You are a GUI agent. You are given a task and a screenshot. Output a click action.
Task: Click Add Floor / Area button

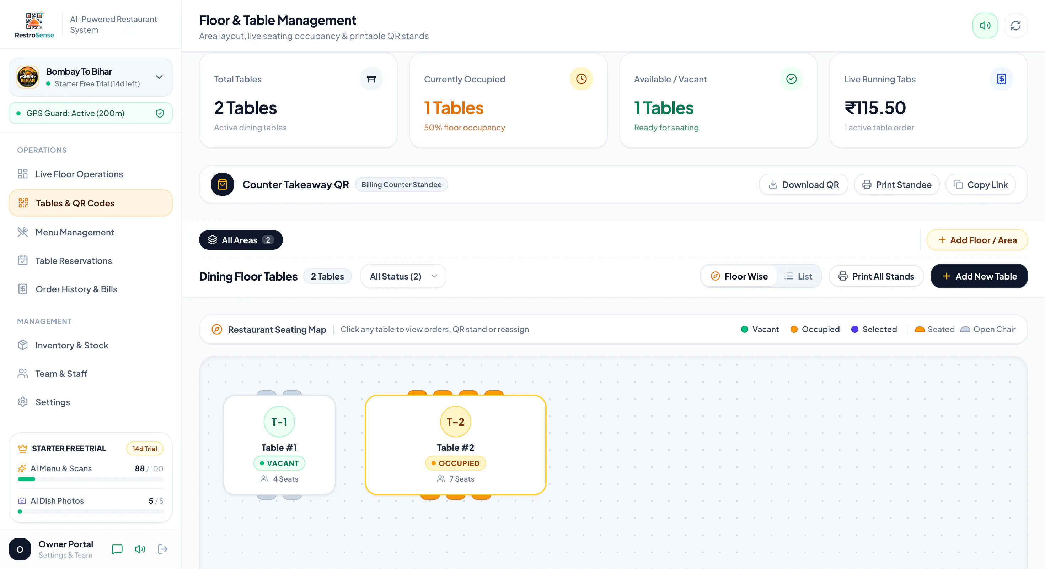tap(977, 240)
